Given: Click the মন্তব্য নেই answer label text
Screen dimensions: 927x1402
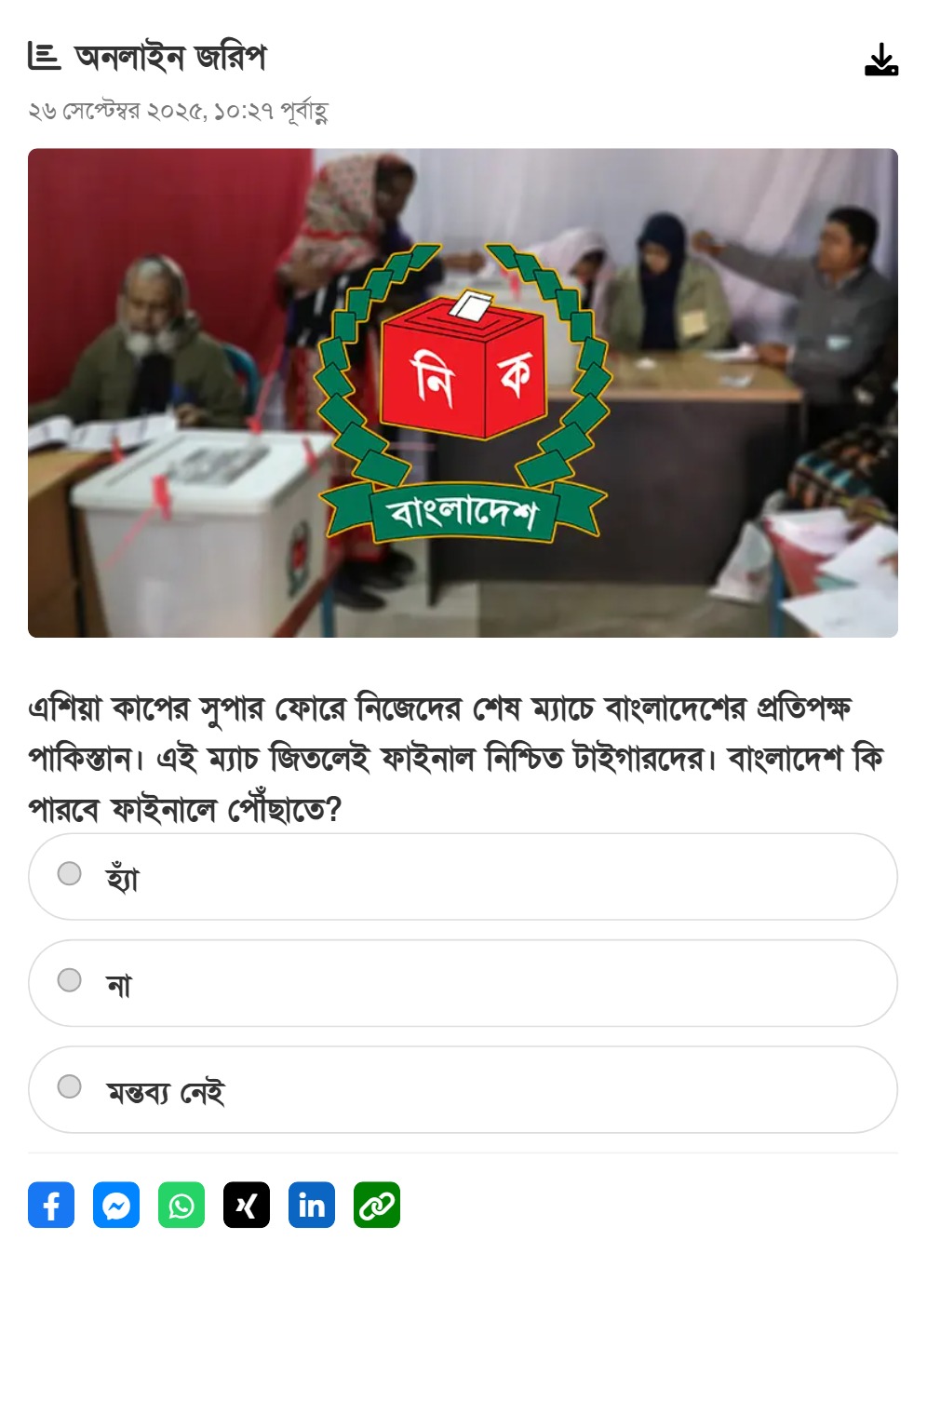Looking at the screenshot, I should 166,1091.
